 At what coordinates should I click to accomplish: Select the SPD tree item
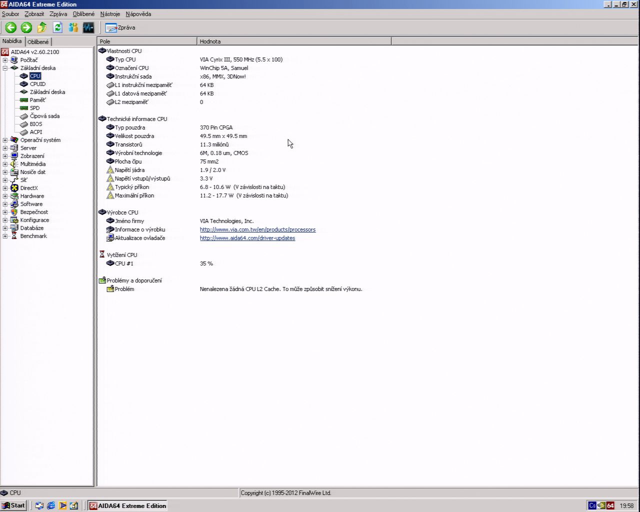34,108
